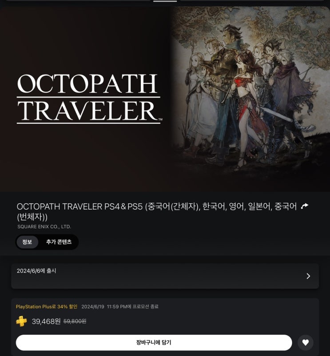The height and width of the screenshot is (356, 330).
Task: Tap the white drag handle at top
Action: (165, 1)
